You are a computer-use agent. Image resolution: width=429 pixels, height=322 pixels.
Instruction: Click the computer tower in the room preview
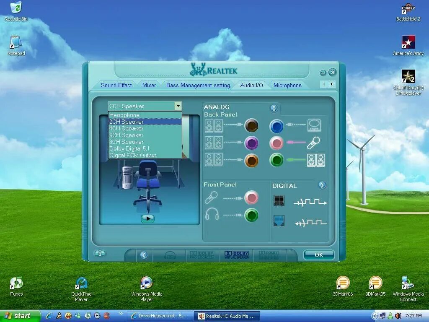click(x=127, y=177)
